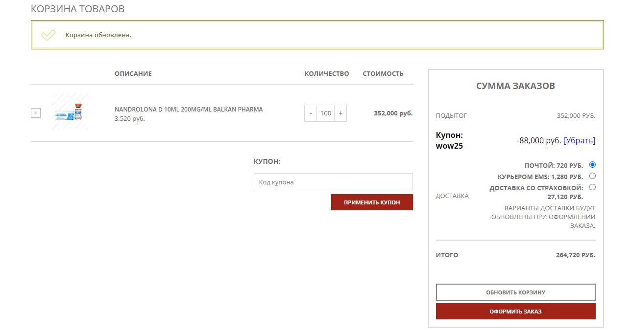Remove Nandrolona item with the x icon

[x=36, y=113]
